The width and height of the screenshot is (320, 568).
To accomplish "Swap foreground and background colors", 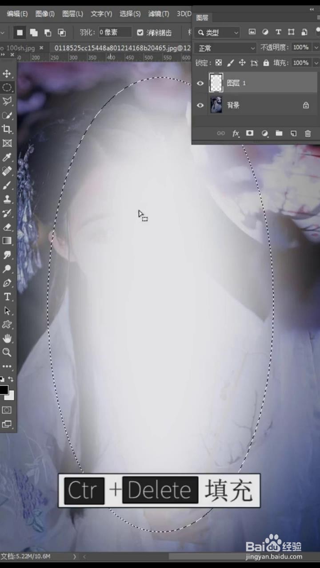I will (x=11, y=379).
